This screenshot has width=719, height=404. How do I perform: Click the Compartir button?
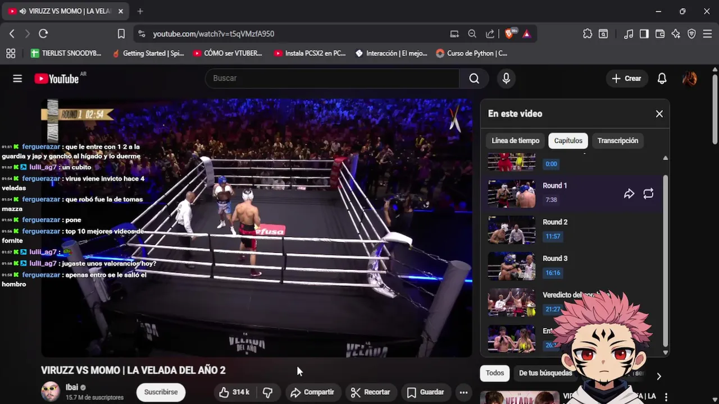(x=312, y=392)
